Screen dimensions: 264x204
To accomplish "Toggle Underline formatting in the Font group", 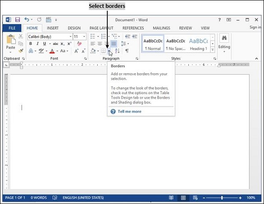I will (44, 44).
